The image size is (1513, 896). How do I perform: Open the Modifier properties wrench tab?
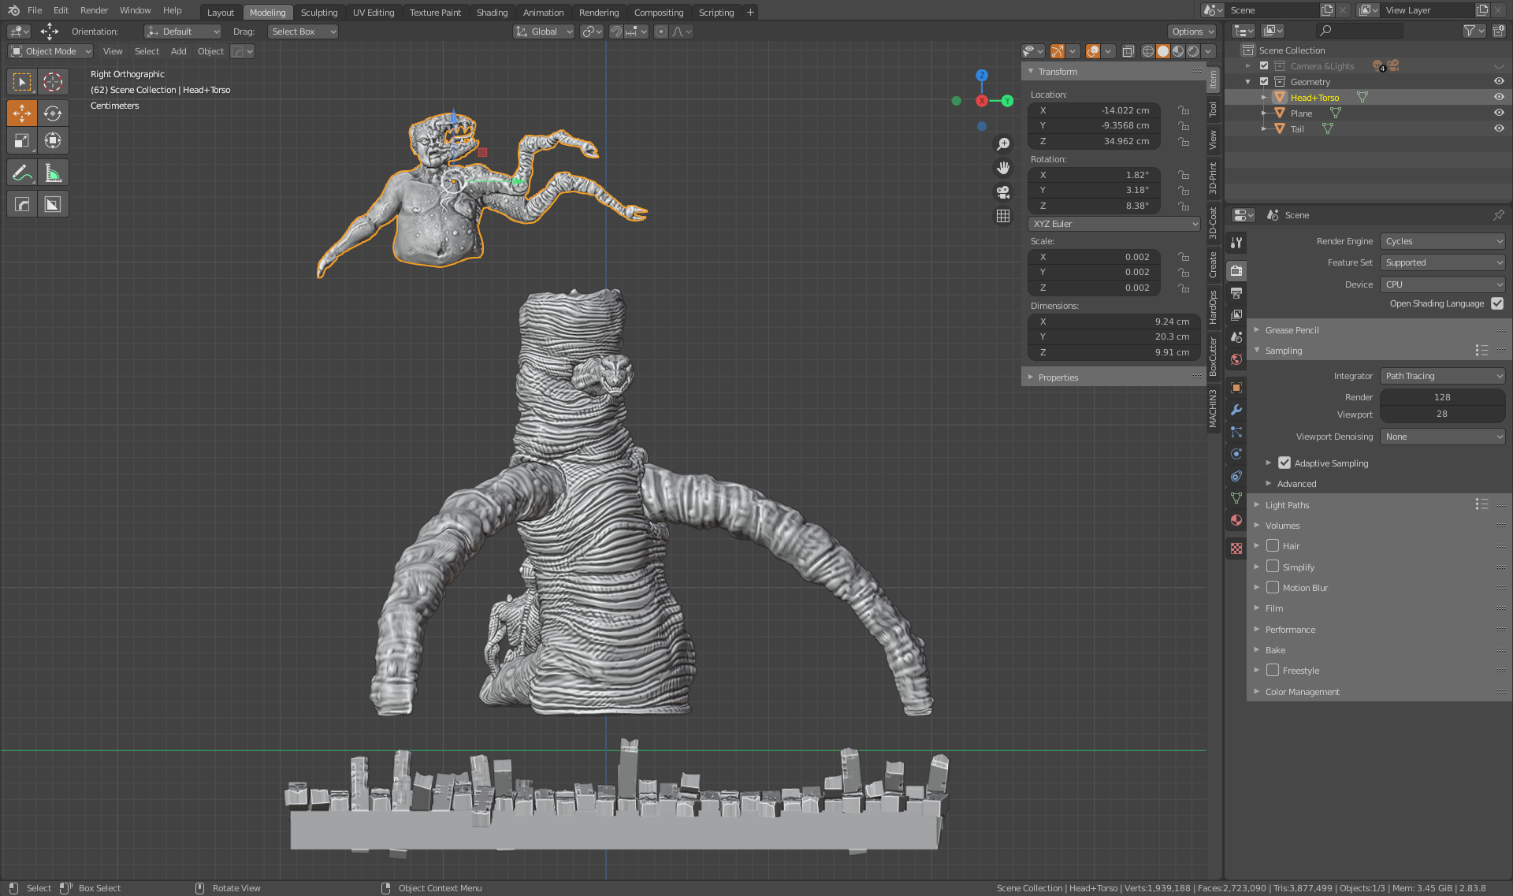[x=1236, y=410]
